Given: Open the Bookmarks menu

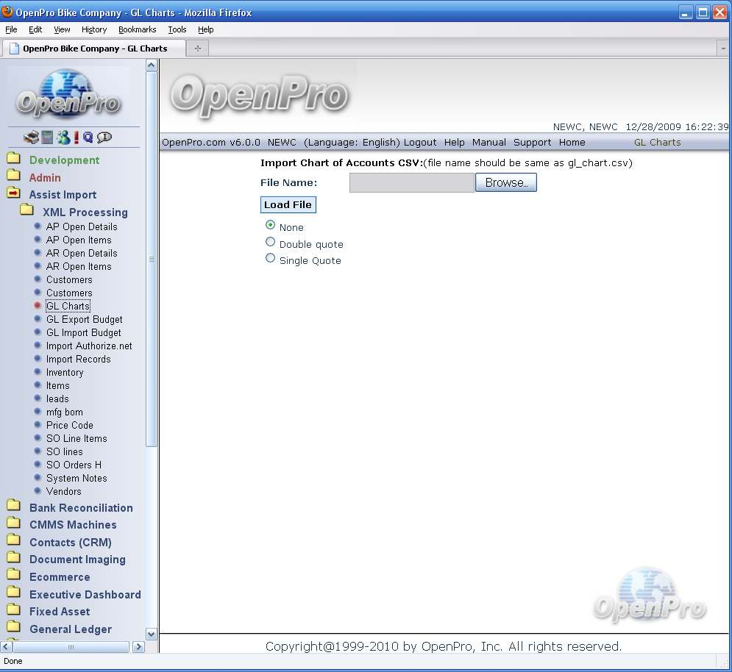Looking at the screenshot, I should pyautogui.click(x=137, y=29).
